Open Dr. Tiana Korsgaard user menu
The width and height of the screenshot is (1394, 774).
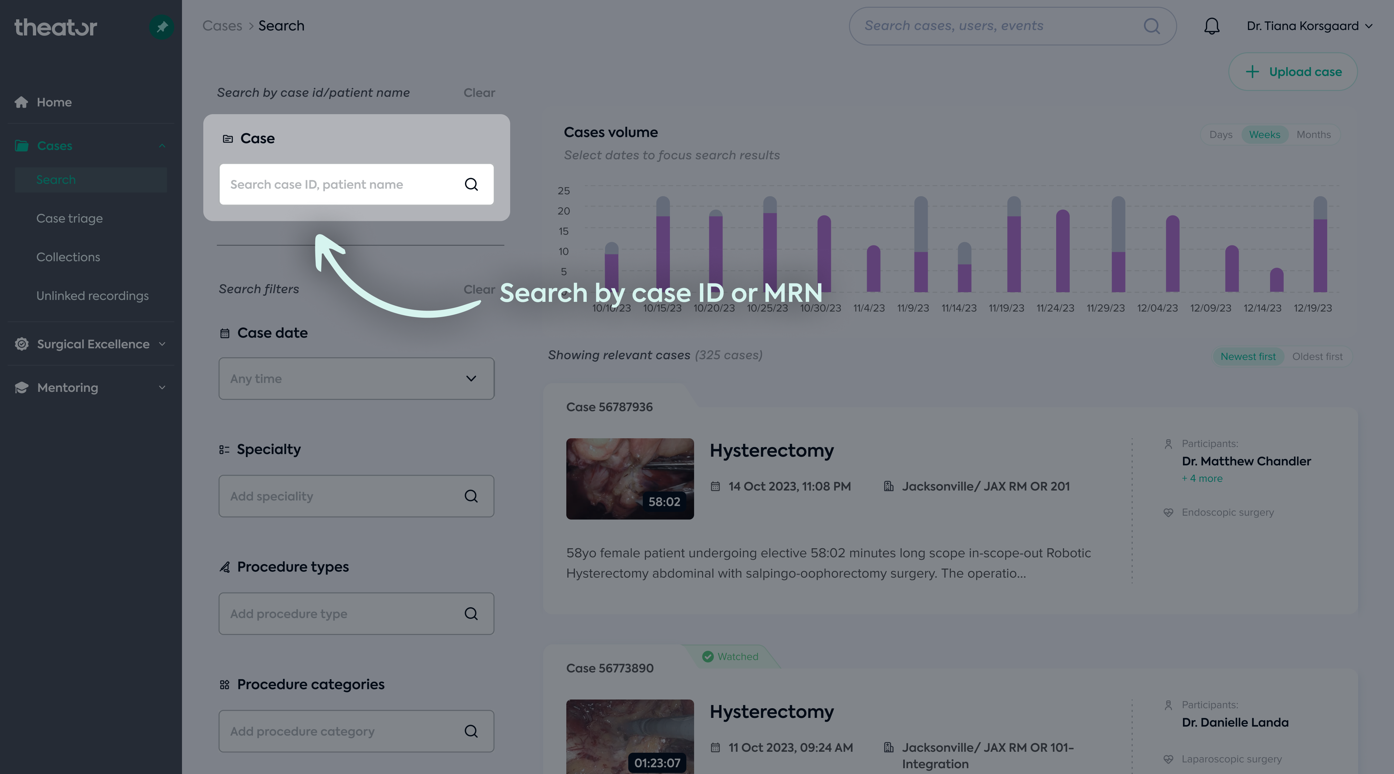coord(1309,26)
